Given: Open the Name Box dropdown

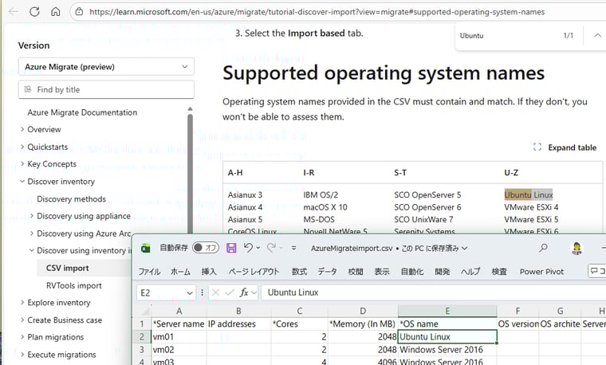Looking at the screenshot, I should [190, 292].
